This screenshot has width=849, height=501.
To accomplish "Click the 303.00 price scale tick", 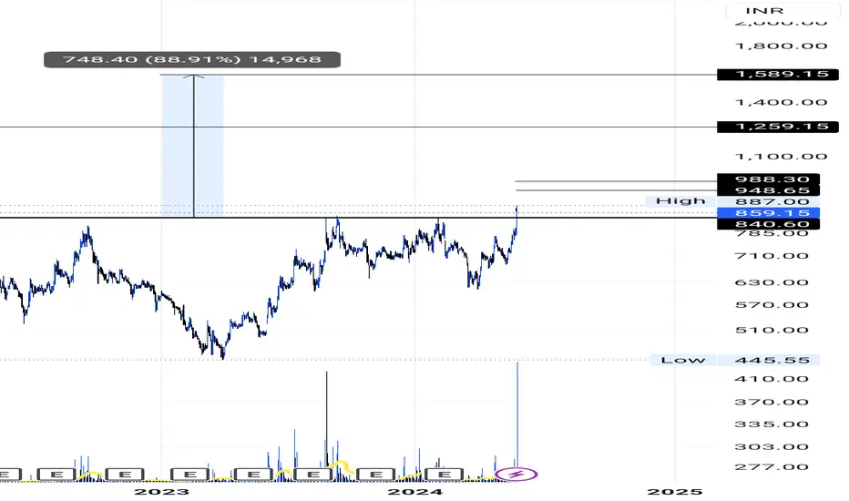I will click(x=772, y=447).
